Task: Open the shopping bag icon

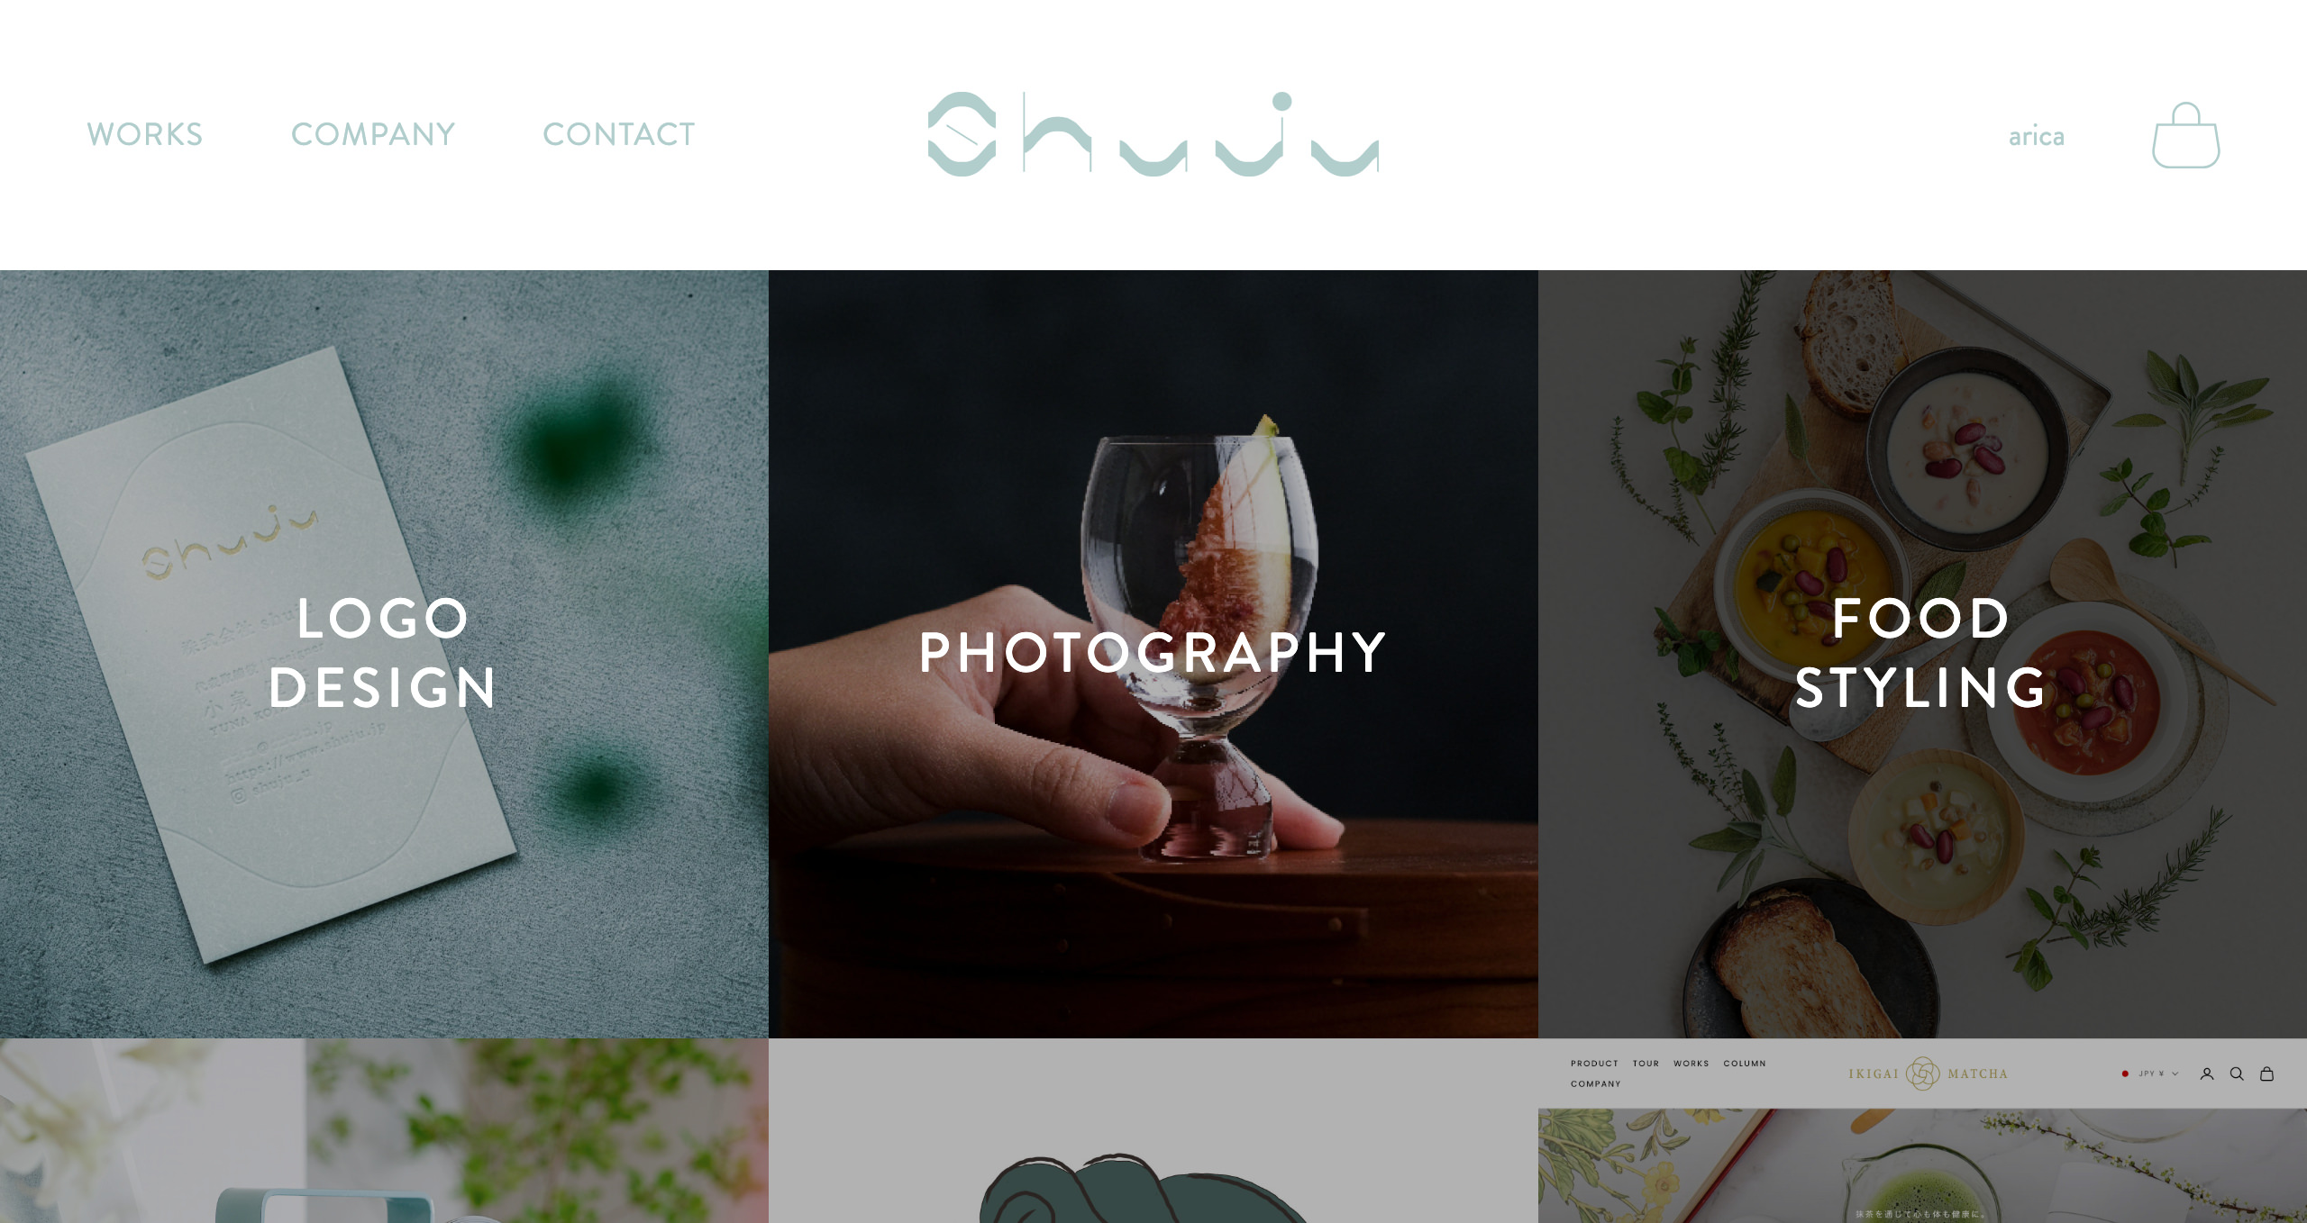Action: pos(2185,135)
